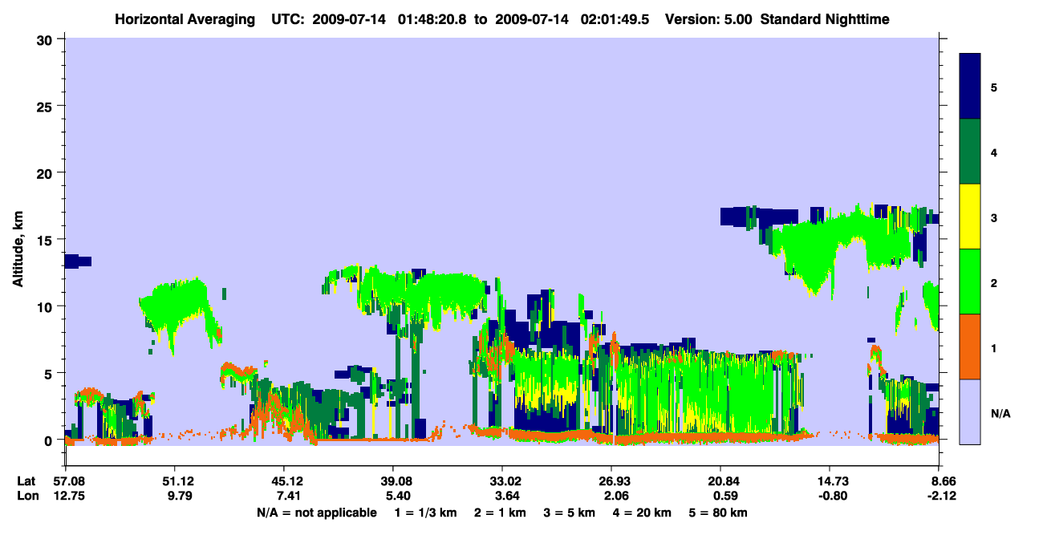
Task: Click the lavender N/A color bar segment
Action: pyautogui.click(x=970, y=411)
